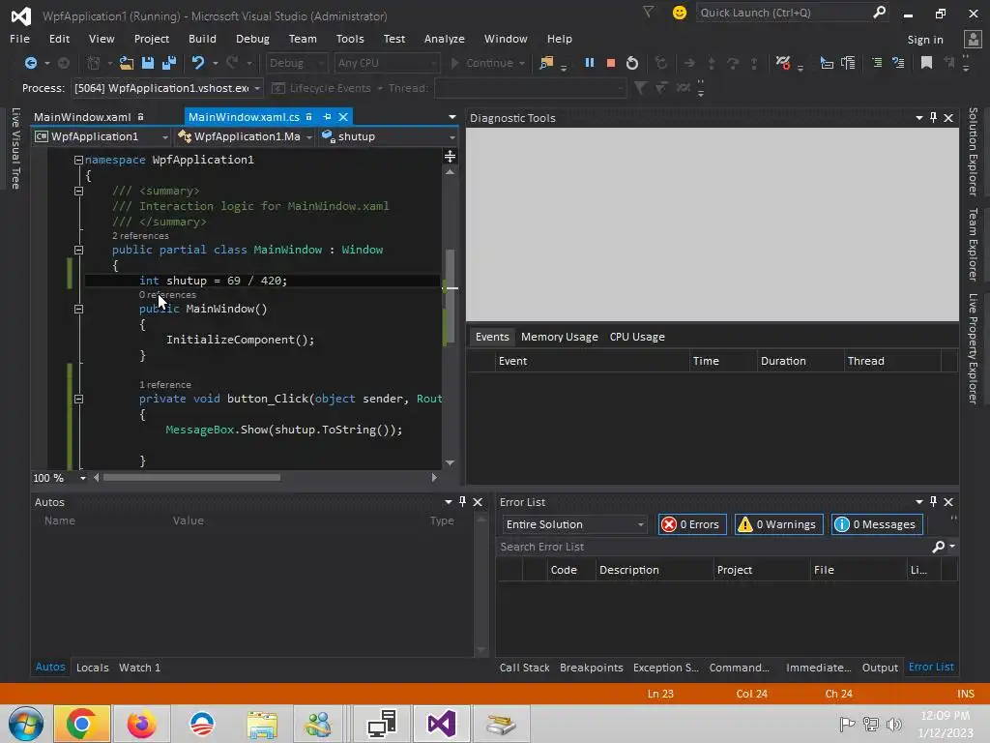
Task: Collapse the button_Click method outline
Action: pos(78,399)
